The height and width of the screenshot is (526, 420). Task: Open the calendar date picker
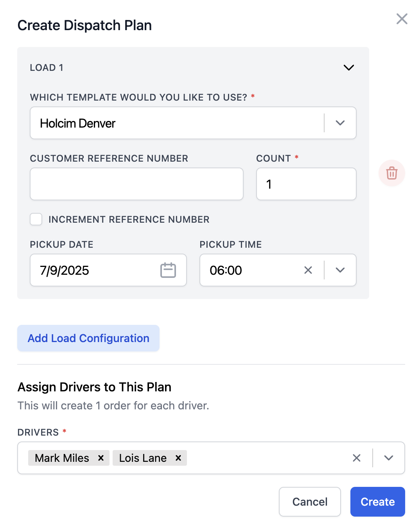(x=168, y=270)
